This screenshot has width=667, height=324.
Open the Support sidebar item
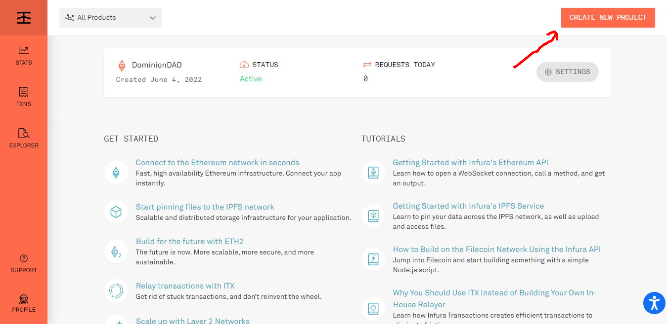click(23, 263)
